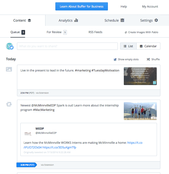The width and height of the screenshot is (169, 174).
Task: Click Originally tweeted on 7/15/2016 text
Action: click(x=47, y=152)
